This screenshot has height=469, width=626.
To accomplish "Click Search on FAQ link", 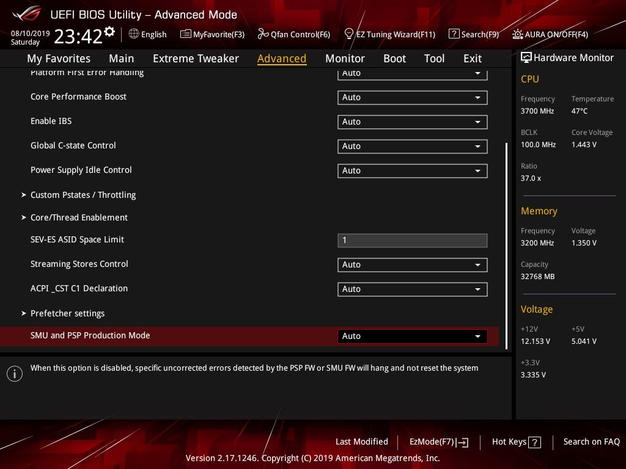I will click(591, 442).
